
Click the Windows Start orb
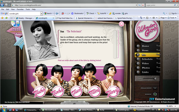click(4, 110)
